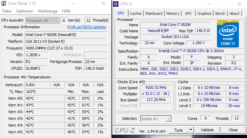Image resolution: width=247 pixels, height=138 pixels.
Task: Click the Validate button
Action: 207,130
